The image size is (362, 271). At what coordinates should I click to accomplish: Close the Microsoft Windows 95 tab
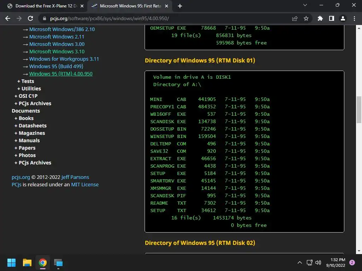(x=167, y=6)
